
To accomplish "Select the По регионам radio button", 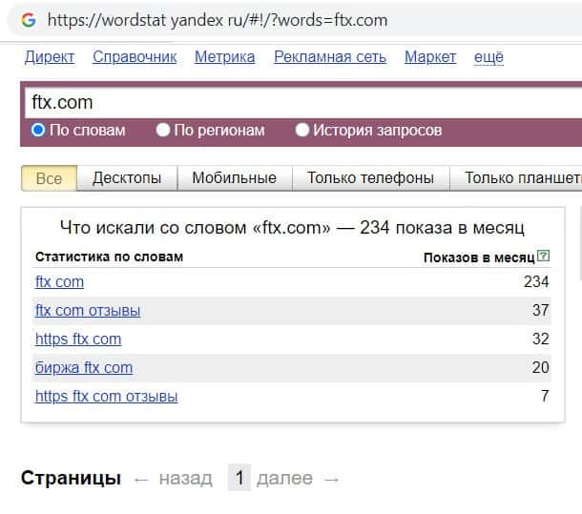I will click(163, 130).
